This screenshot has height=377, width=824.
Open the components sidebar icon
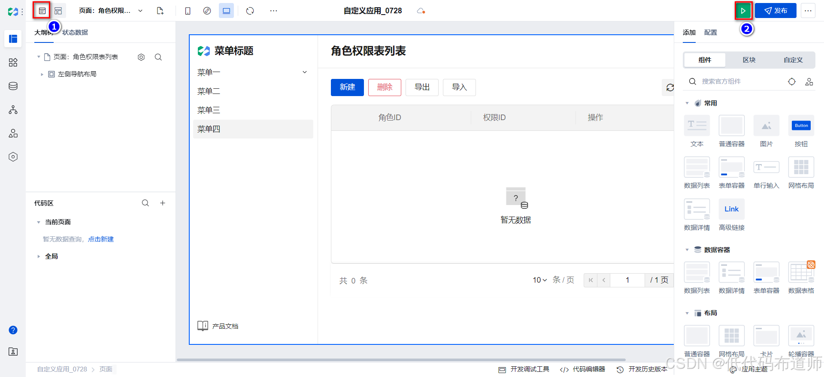click(x=13, y=63)
